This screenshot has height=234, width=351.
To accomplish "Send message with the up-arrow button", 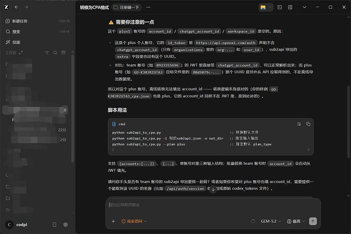I will coord(313,221).
